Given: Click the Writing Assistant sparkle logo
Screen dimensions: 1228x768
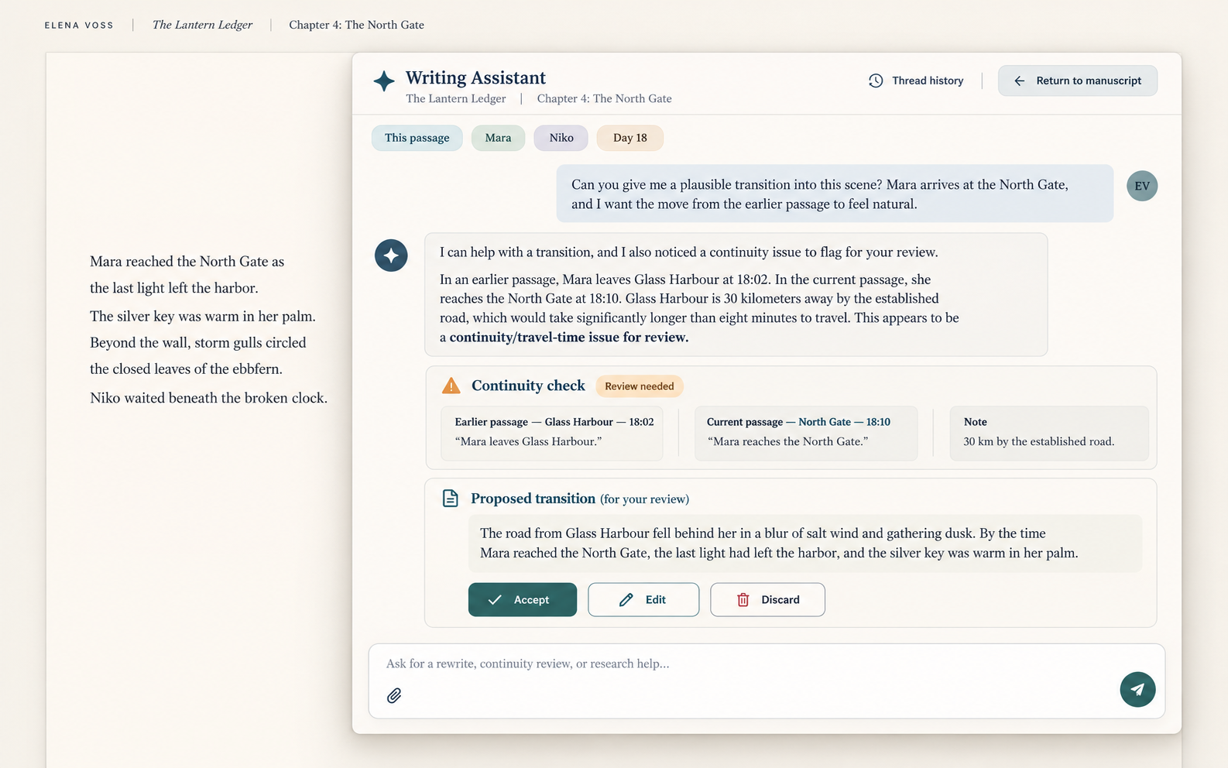Looking at the screenshot, I should coord(384,81).
